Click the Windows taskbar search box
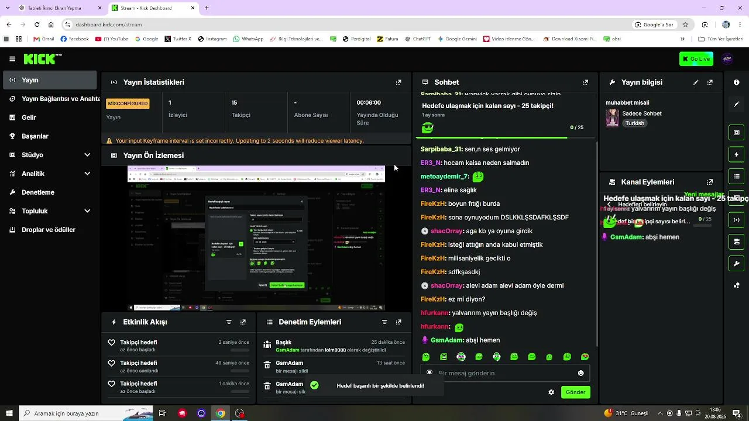This screenshot has height=421, width=749. click(x=86, y=413)
